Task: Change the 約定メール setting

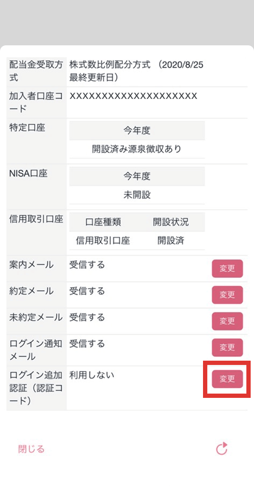Action: (227, 295)
